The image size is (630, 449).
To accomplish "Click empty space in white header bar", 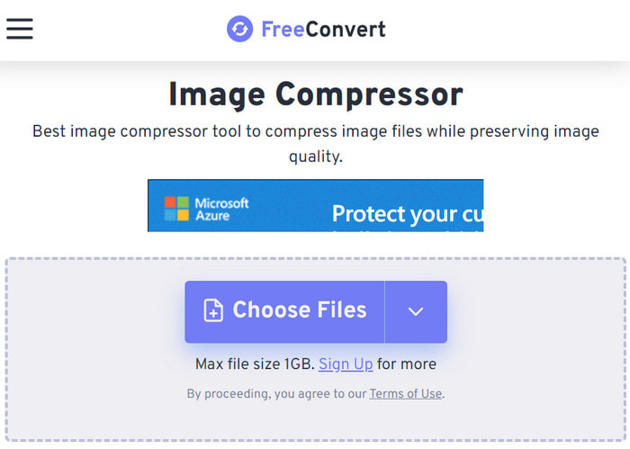I will (502, 30).
